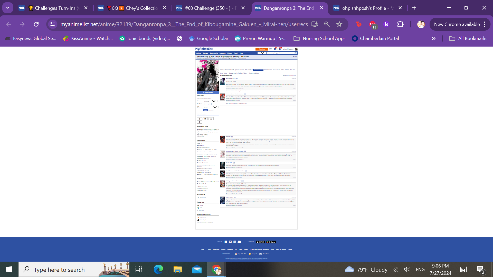Expand More links under Resources
493x277 pixels.
201,210
